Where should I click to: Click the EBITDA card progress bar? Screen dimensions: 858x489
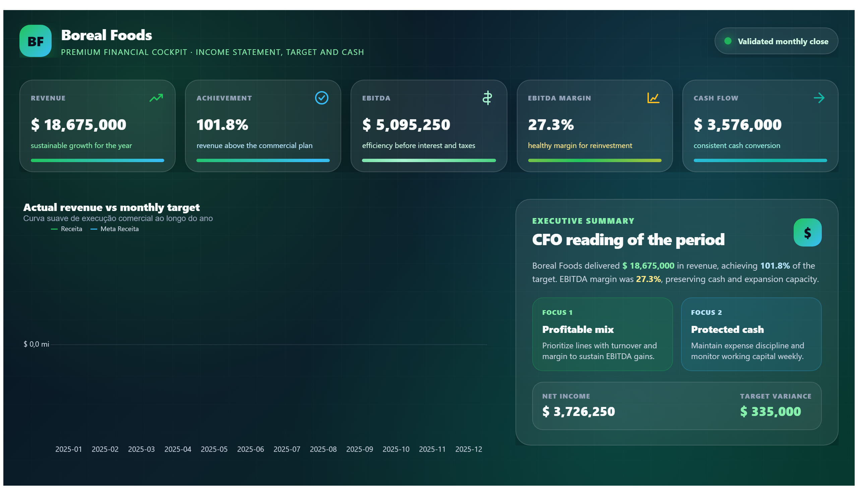[429, 160]
